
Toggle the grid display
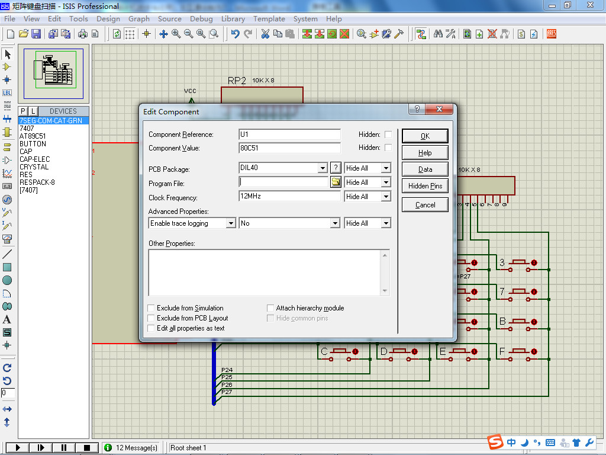[x=130, y=34]
